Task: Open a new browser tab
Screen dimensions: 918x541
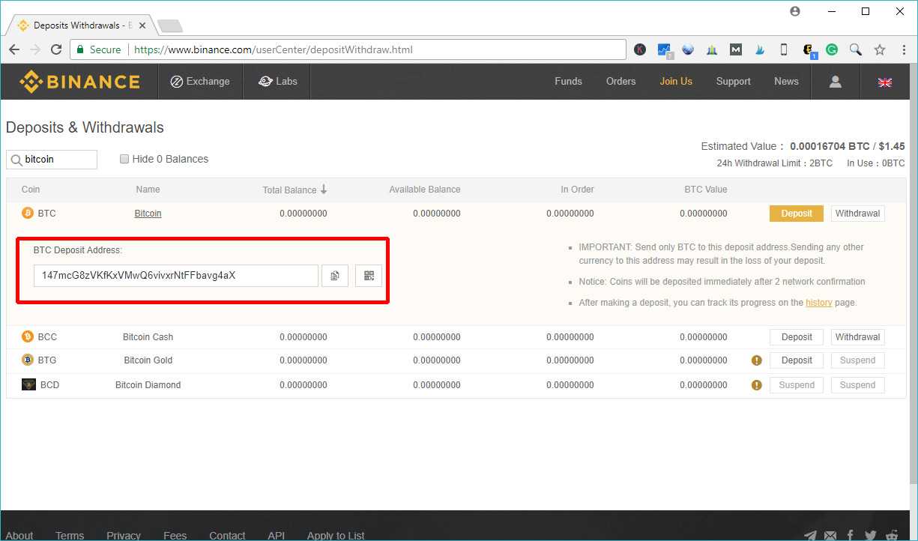Action: 169,26
